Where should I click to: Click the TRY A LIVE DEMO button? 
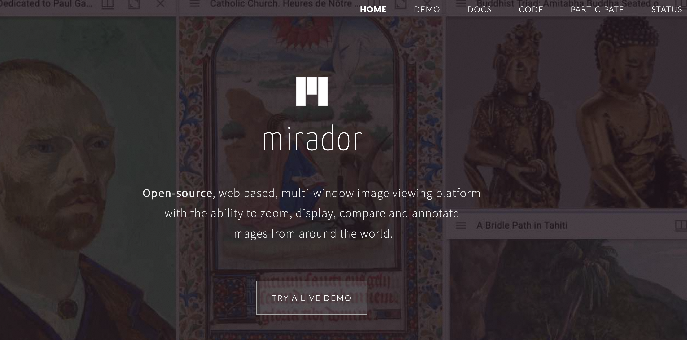[312, 298]
